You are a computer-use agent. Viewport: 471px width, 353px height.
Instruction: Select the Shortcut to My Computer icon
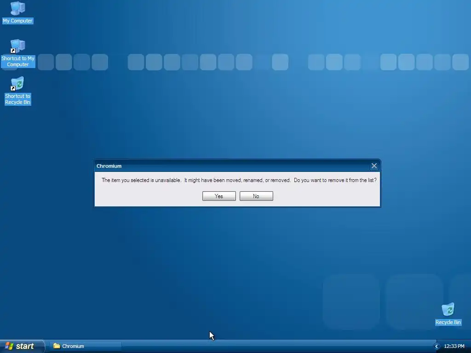18,53
